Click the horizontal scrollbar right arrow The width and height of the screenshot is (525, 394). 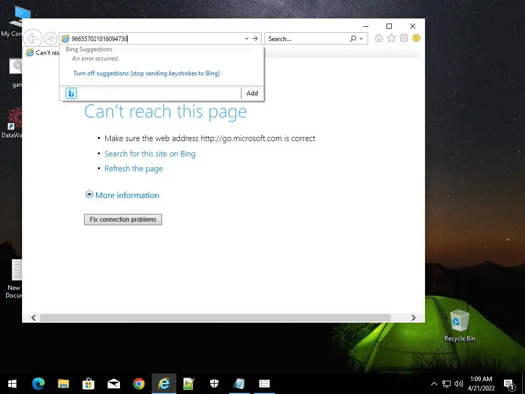point(414,318)
